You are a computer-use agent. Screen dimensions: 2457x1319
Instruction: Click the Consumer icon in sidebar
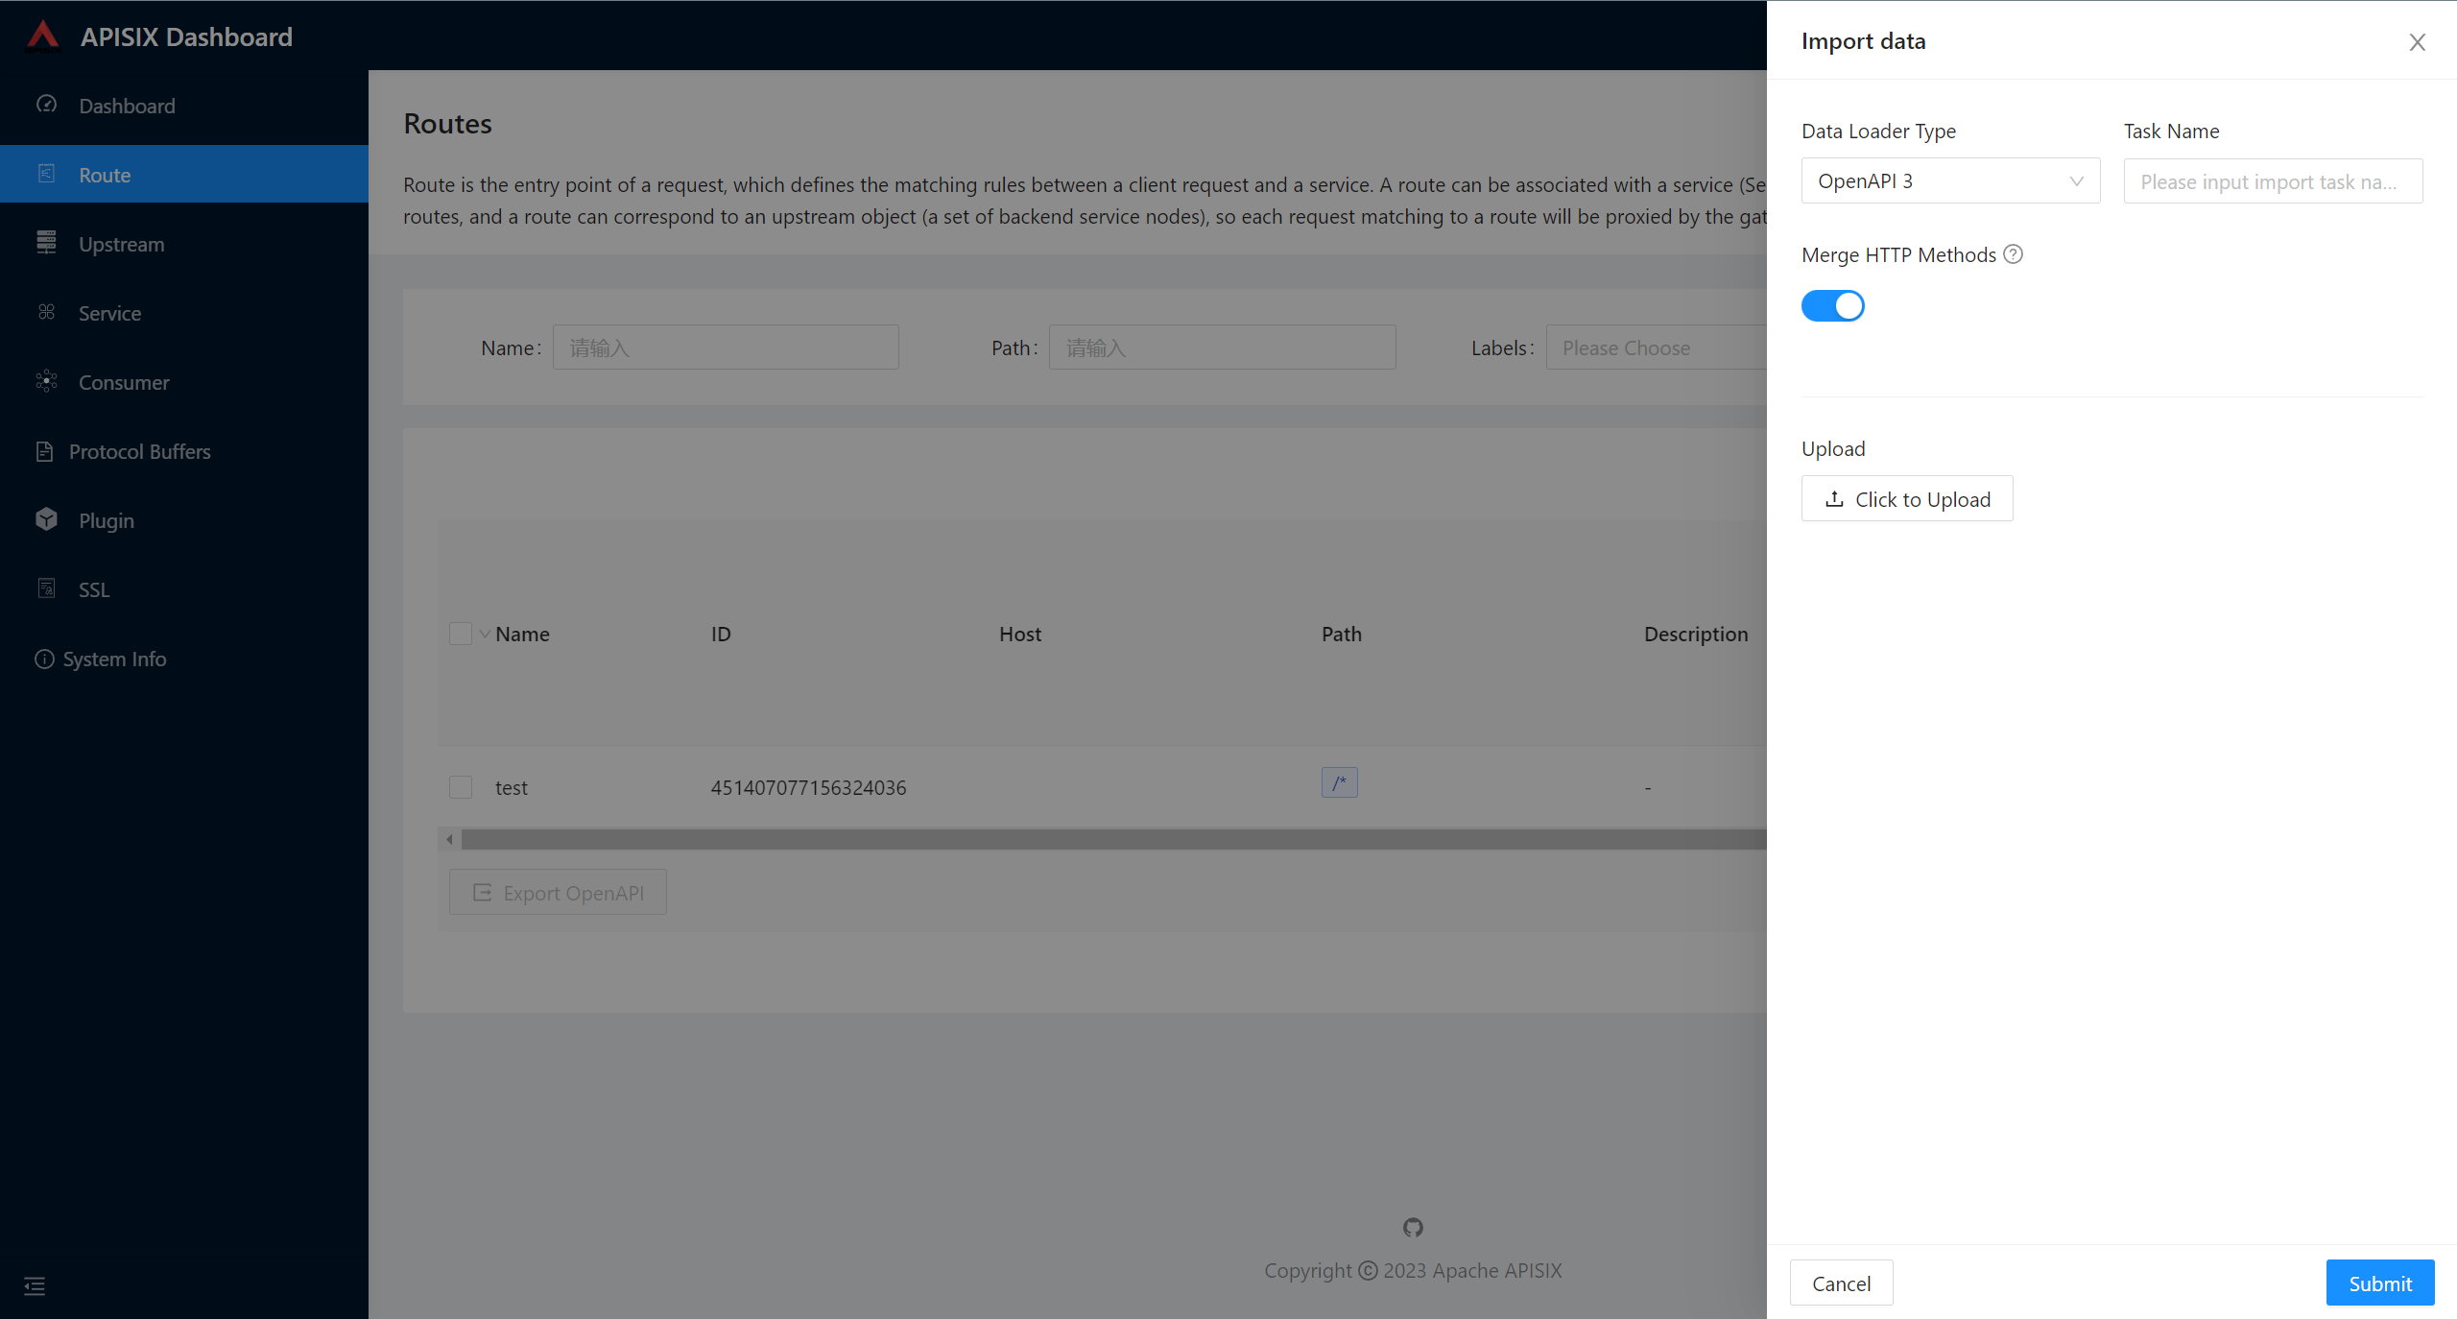46,381
